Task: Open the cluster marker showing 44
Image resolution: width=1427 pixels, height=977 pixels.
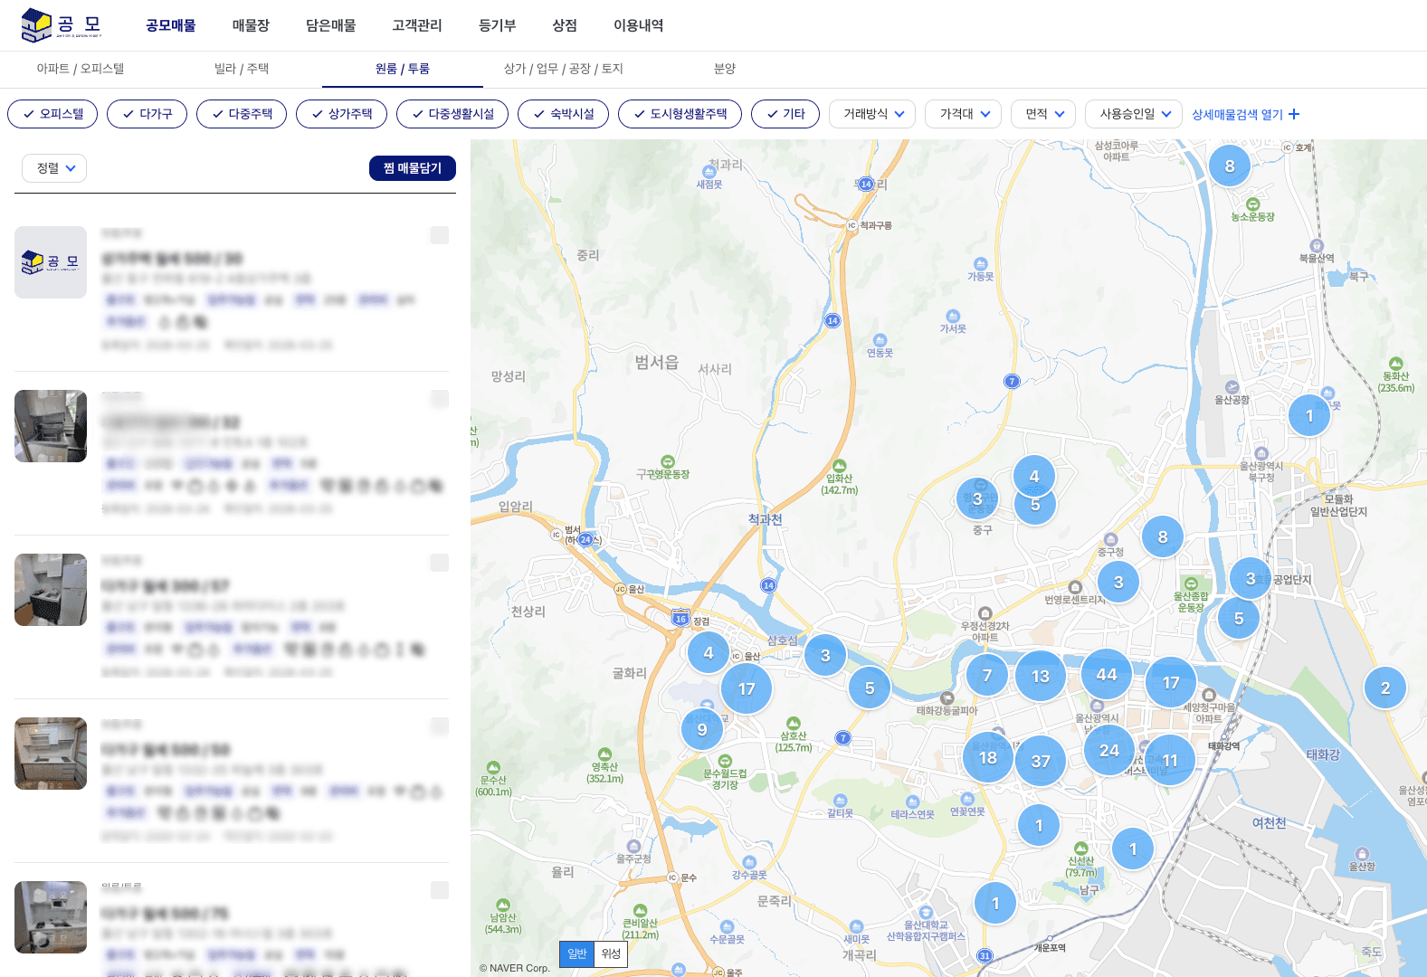Action: 1106,675
